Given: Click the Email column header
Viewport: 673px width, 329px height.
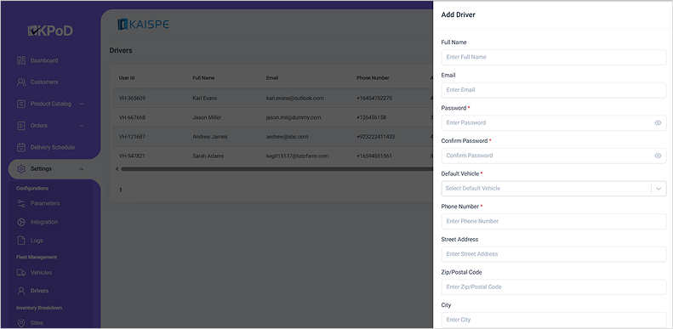Looking at the screenshot, I should 272,78.
